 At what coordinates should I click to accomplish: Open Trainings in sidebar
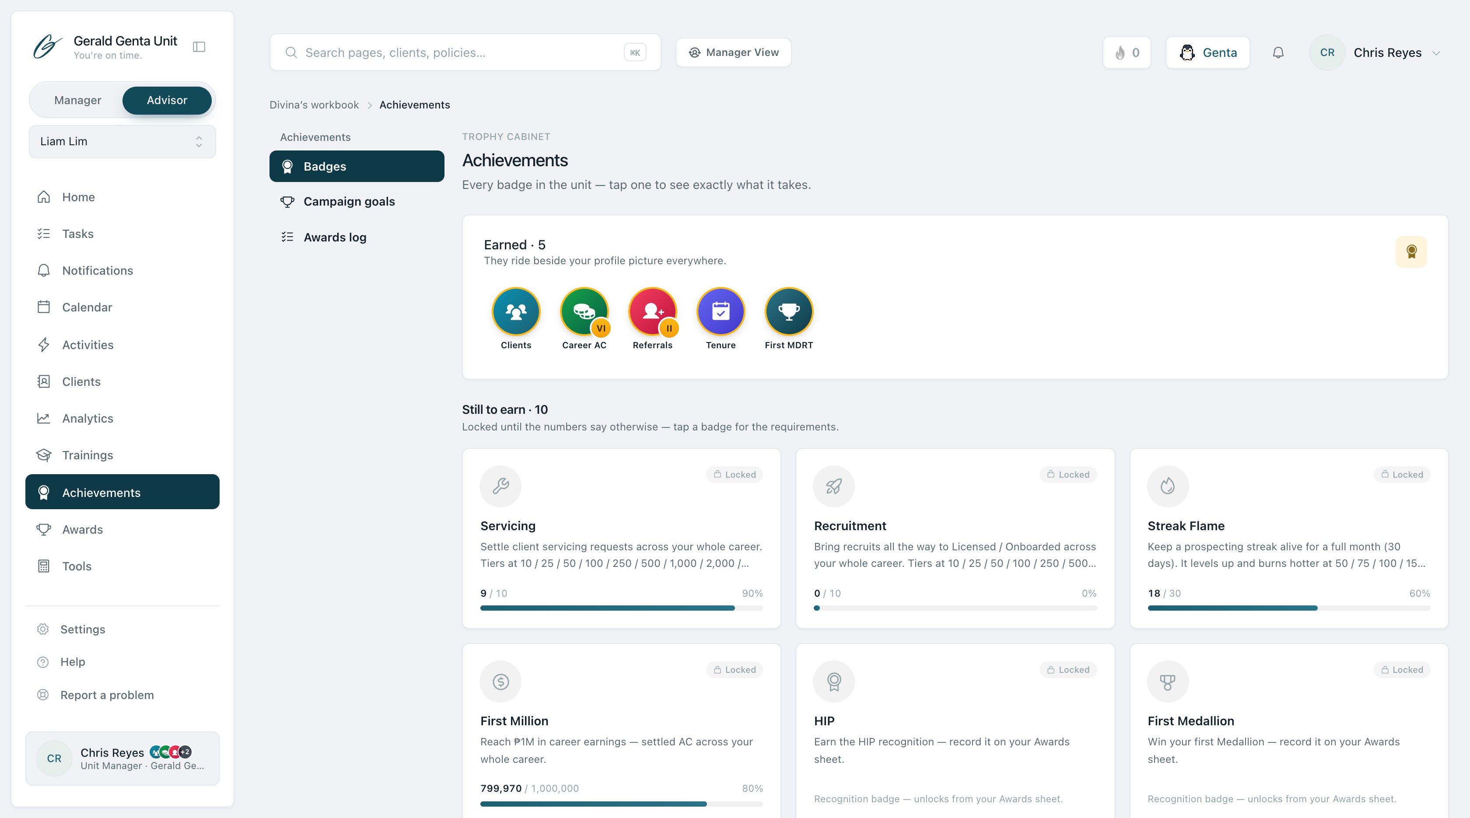click(x=122, y=455)
